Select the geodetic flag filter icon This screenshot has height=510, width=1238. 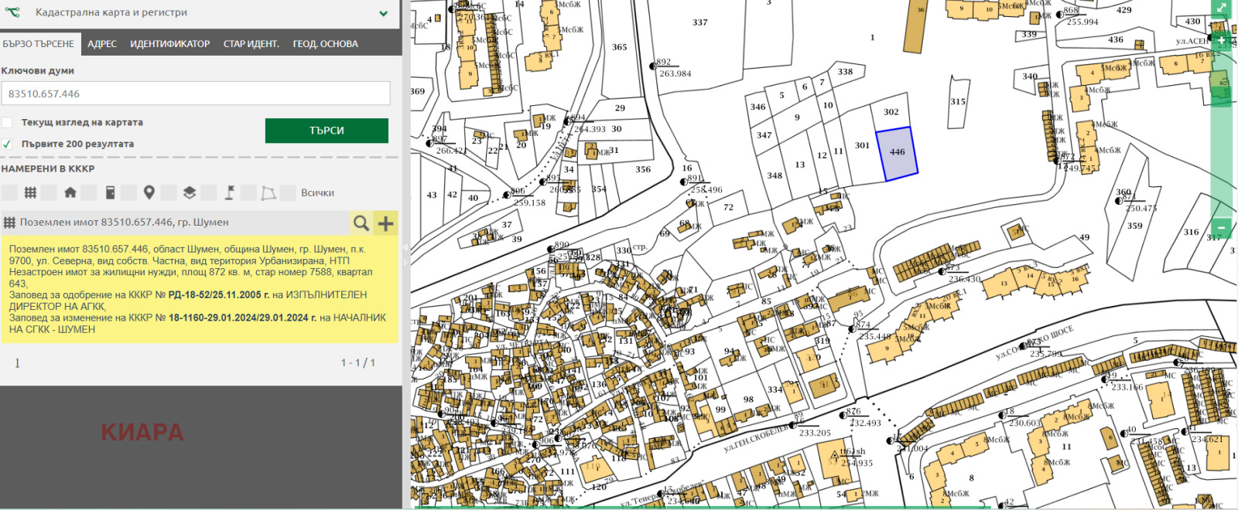[x=230, y=192]
